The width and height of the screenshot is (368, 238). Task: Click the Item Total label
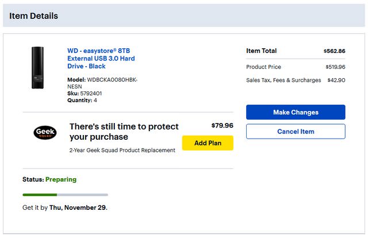pyautogui.click(x=261, y=51)
